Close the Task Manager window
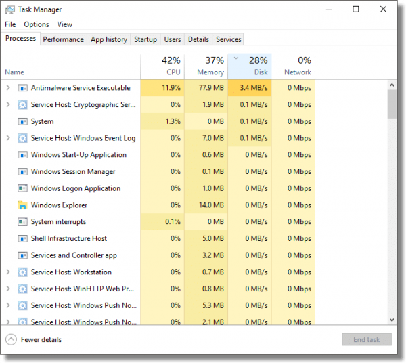The height and width of the screenshot is (363, 406). [x=383, y=9]
